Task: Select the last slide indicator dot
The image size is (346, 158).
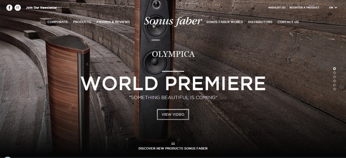Action: click(x=334, y=89)
